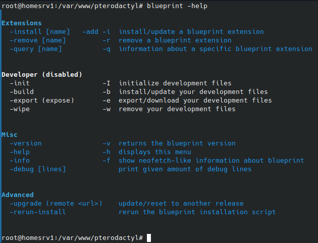
Task: Click 'information about a specific blueprint extension' text
Action: tap(216, 49)
